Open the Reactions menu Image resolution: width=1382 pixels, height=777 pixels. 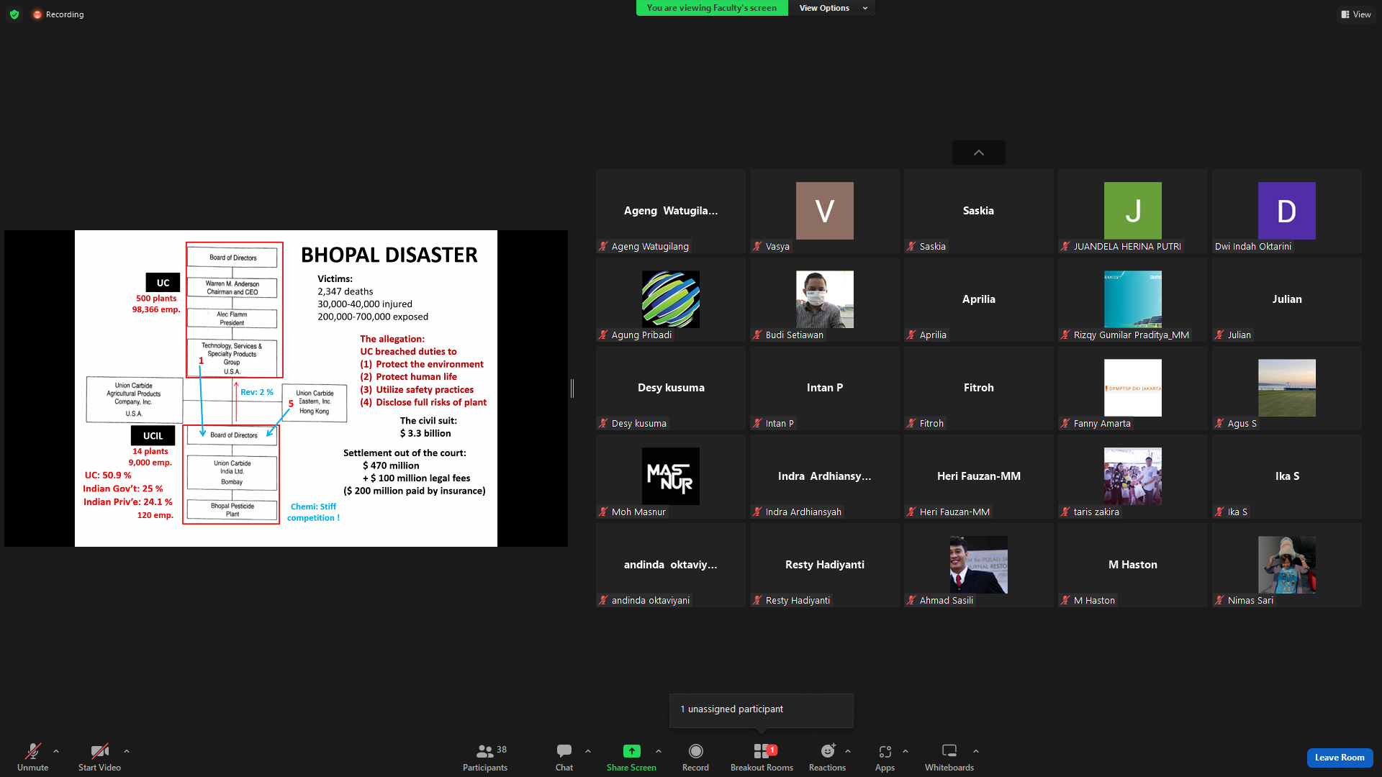(828, 757)
